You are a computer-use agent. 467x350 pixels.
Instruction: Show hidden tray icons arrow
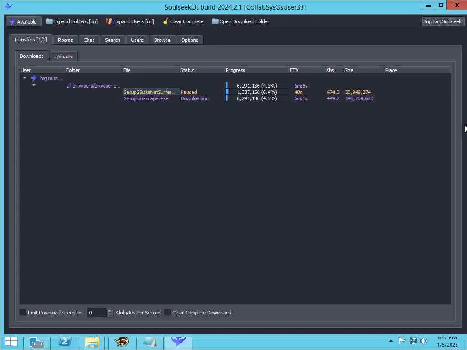[391, 341]
